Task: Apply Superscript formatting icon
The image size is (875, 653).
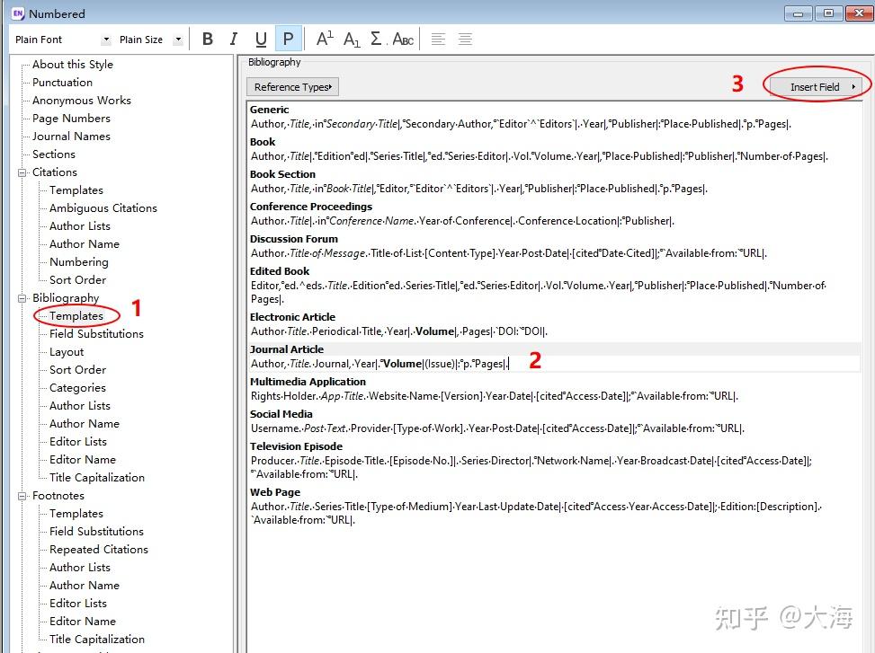Action: 325,39
